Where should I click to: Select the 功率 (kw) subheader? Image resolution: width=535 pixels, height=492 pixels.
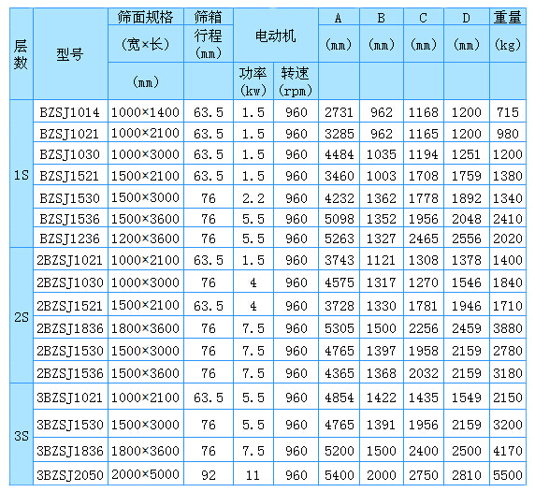(253, 81)
